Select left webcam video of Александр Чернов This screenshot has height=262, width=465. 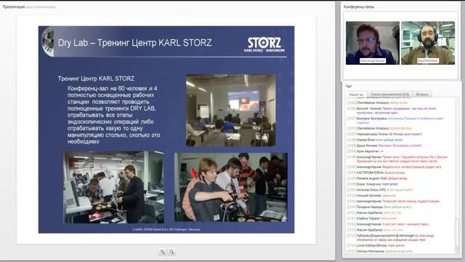[x=373, y=43]
